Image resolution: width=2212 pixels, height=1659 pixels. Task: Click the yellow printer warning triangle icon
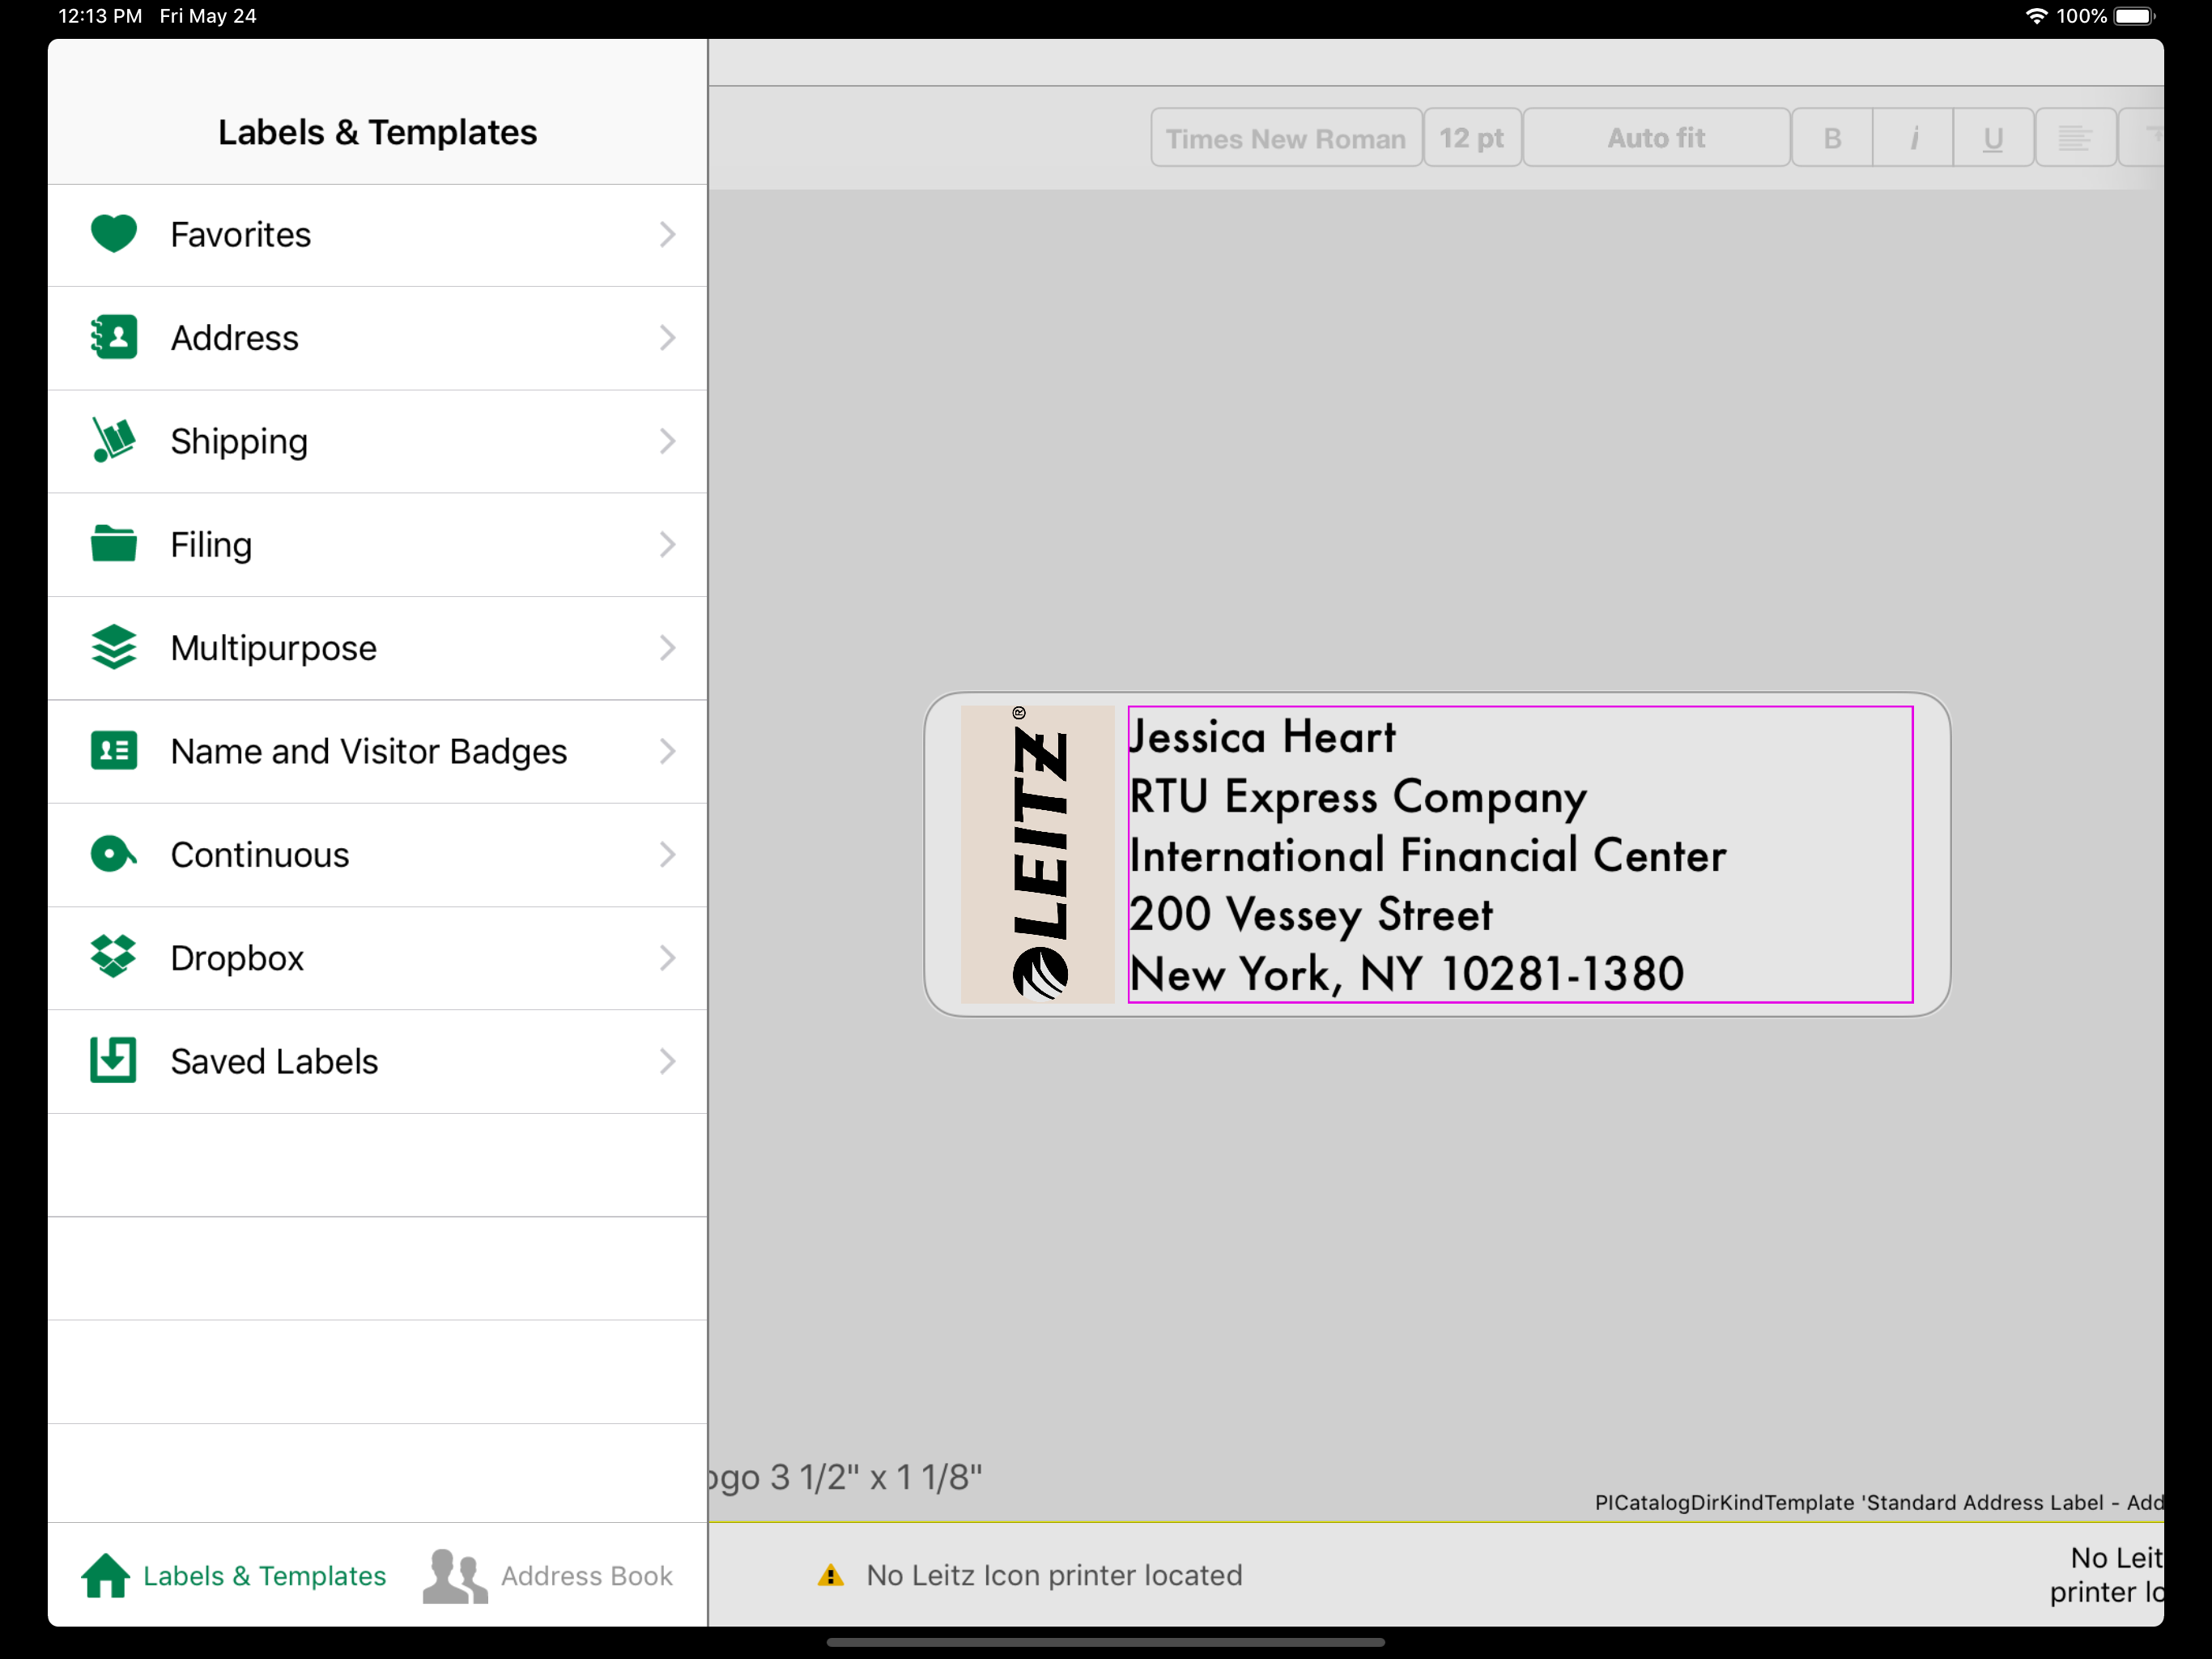click(x=830, y=1576)
